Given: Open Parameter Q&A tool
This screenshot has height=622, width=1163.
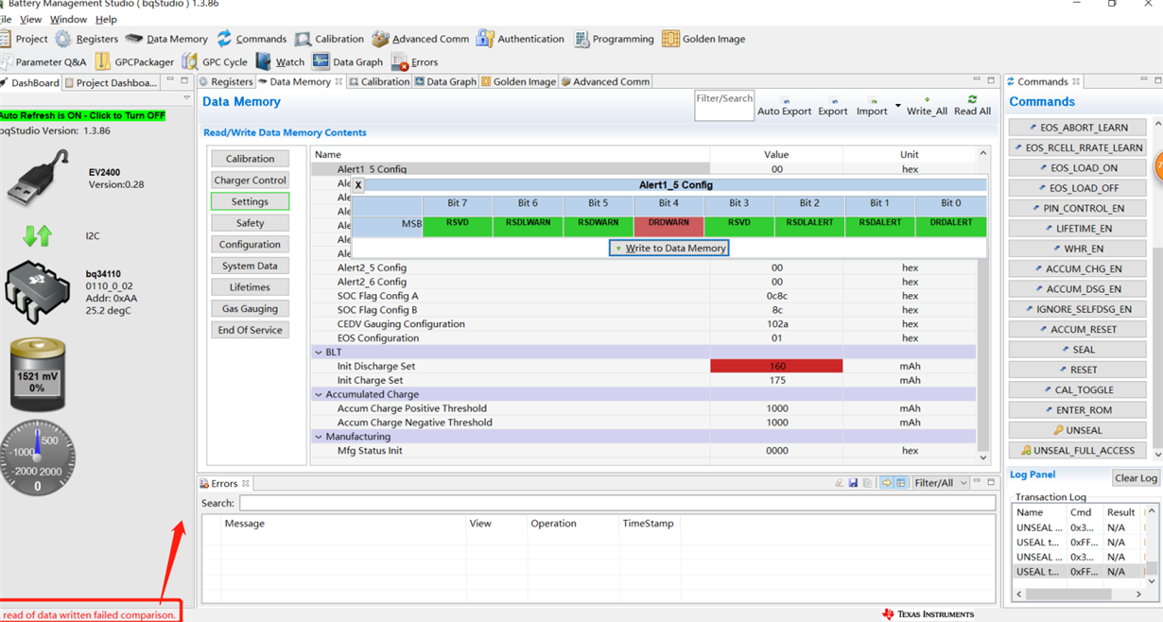Looking at the screenshot, I should (x=43, y=61).
